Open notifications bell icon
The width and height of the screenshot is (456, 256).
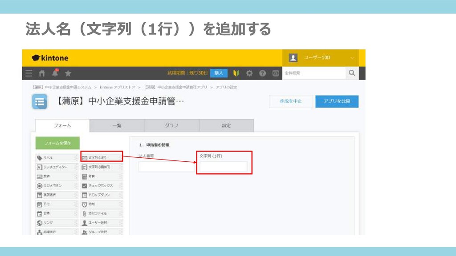(x=55, y=73)
